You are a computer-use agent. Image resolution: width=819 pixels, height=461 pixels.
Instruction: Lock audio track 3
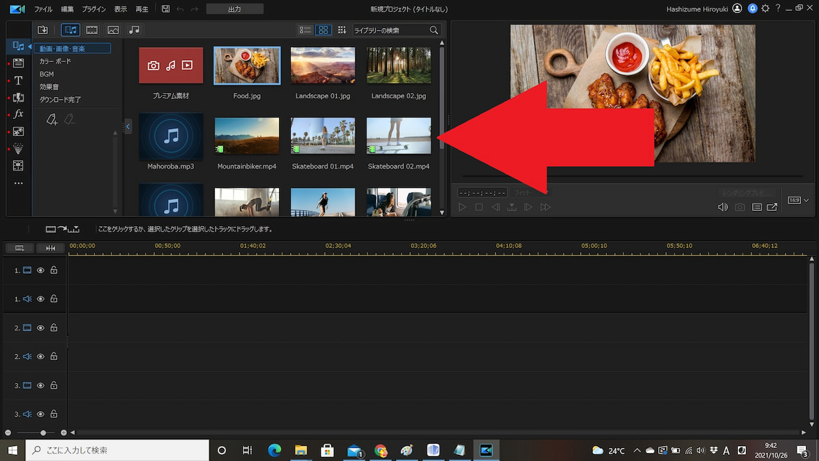pyautogui.click(x=54, y=414)
